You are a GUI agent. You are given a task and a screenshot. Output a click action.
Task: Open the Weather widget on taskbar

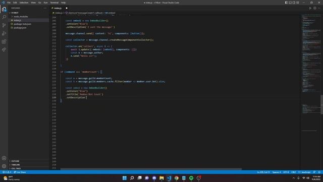[12, 178]
